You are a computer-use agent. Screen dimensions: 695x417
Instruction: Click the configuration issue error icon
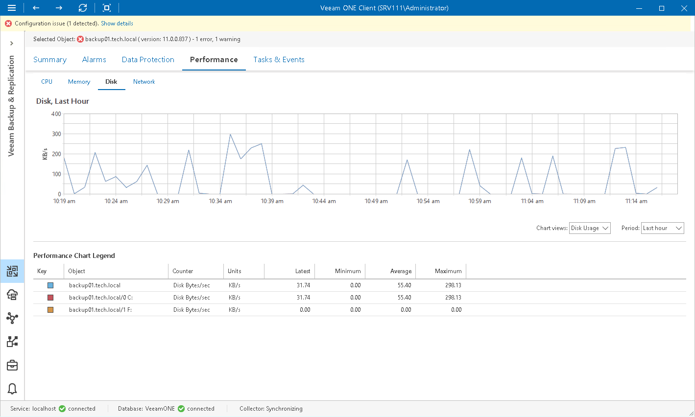(x=8, y=23)
